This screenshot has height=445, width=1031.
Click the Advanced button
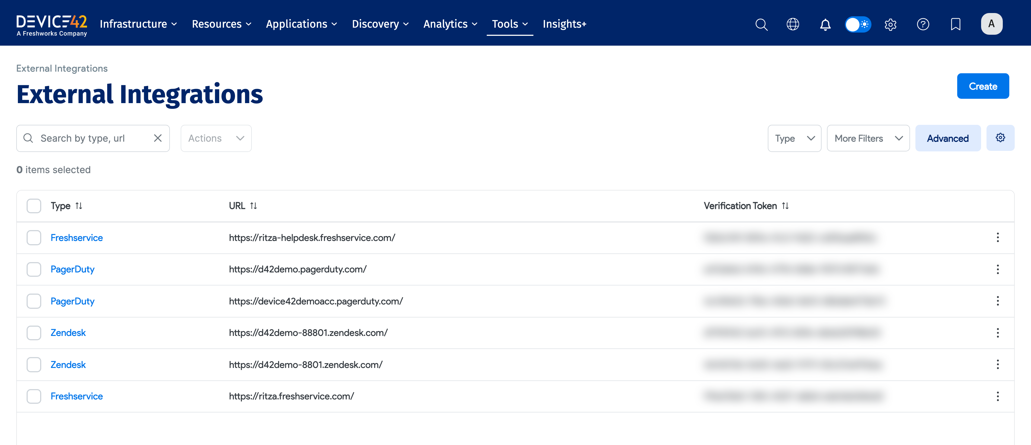948,138
